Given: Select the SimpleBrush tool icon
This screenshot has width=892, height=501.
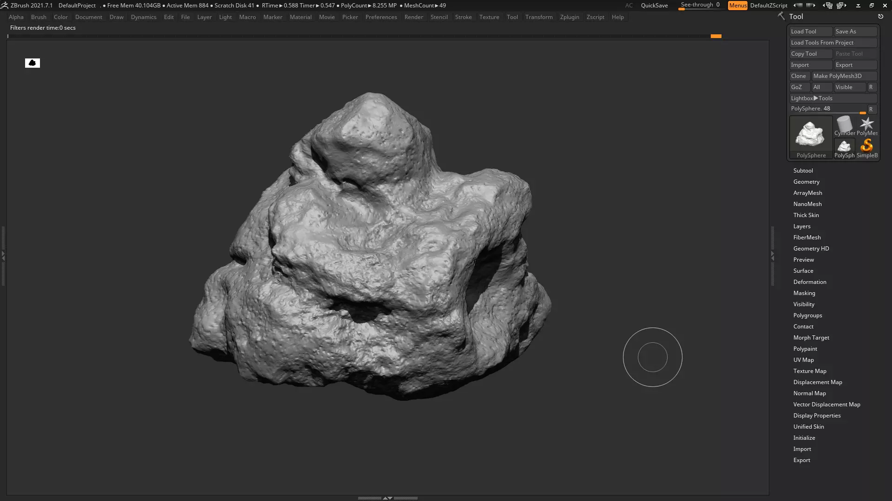Looking at the screenshot, I should click(866, 148).
